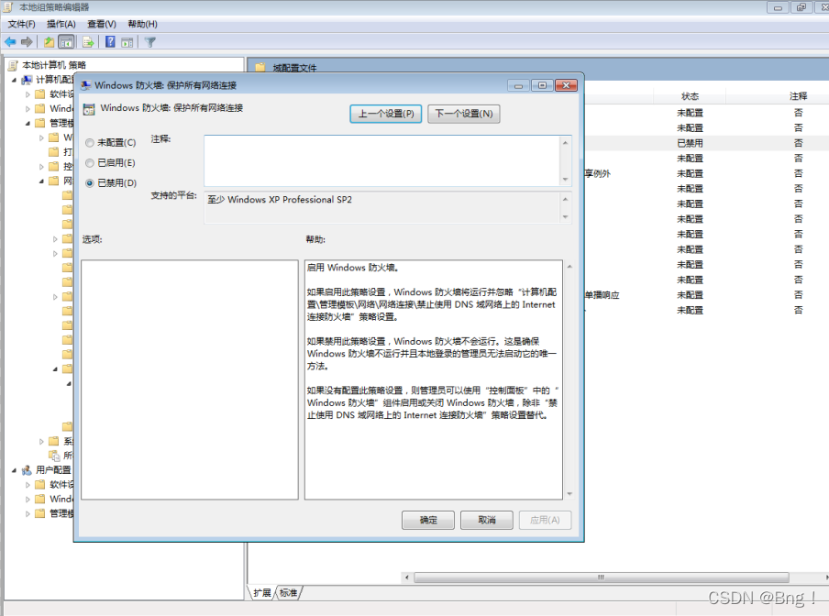
Task: Click the settings icon beside 所 in the tree
Action: (x=54, y=455)
